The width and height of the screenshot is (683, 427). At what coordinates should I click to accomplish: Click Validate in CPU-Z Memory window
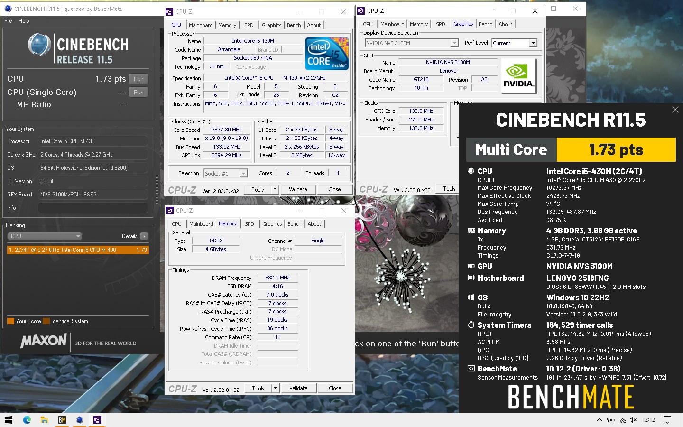point(298,388)
